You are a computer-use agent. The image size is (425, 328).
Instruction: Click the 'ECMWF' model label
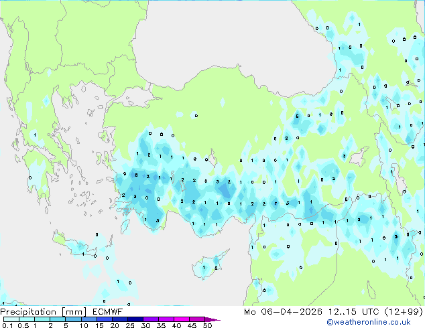(108, 312)
